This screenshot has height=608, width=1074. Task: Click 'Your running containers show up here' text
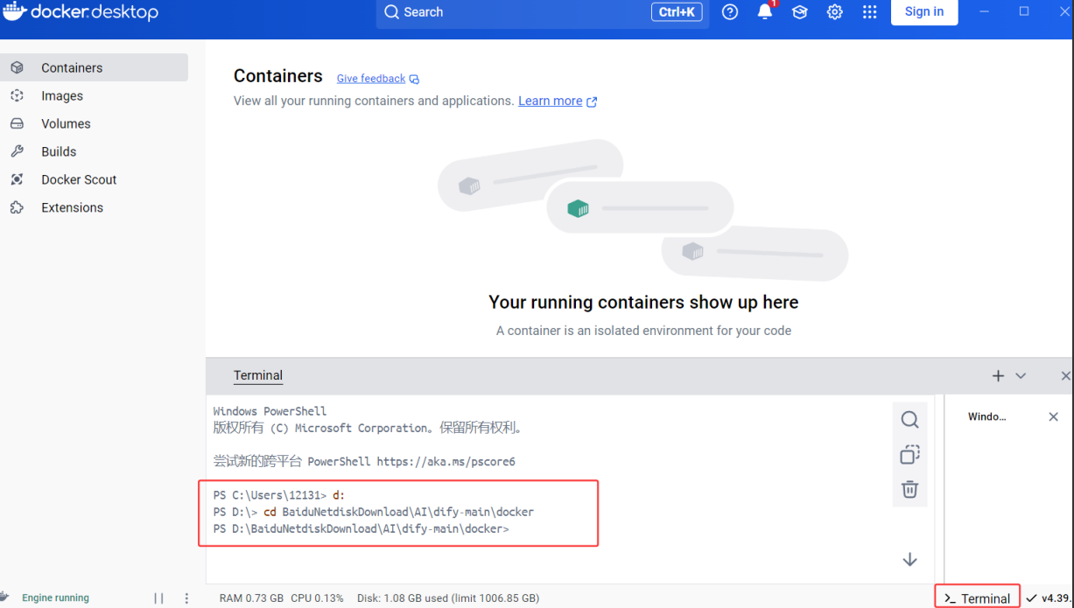643,302
